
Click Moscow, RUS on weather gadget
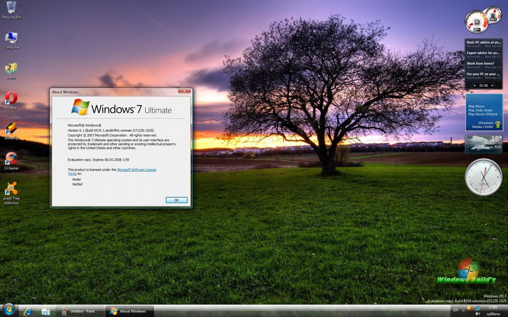[490, 147]
